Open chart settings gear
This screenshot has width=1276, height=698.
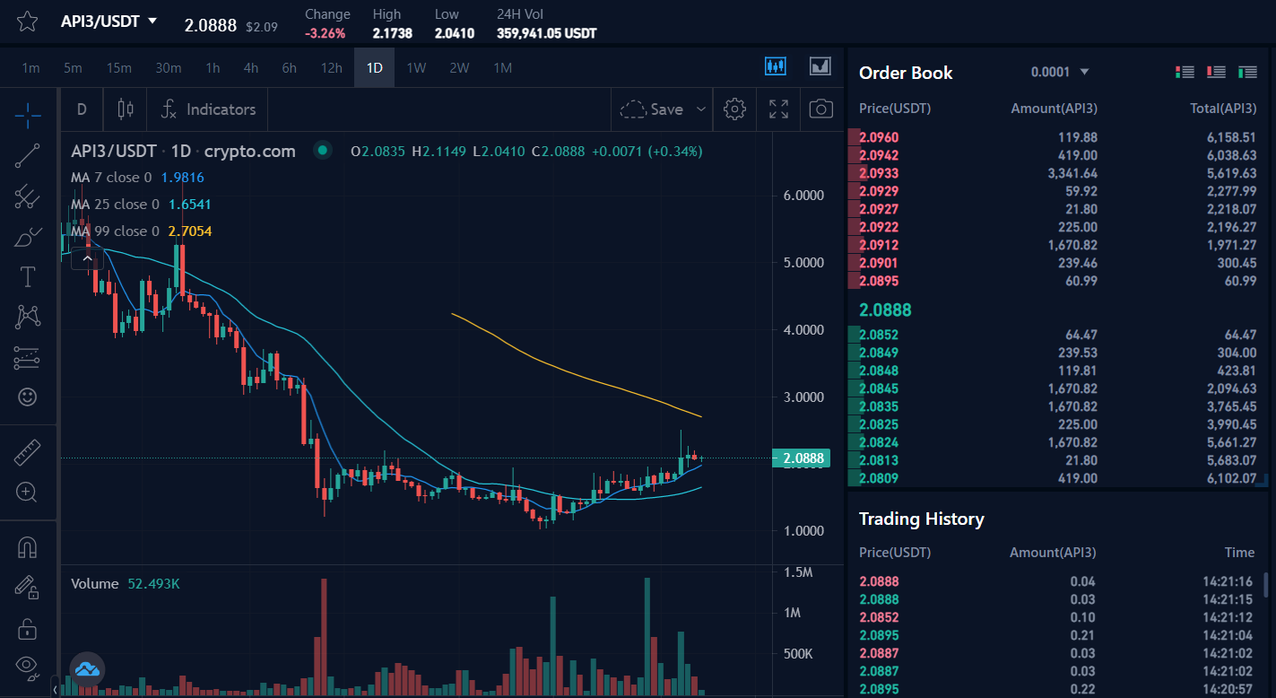coord(734,109)
